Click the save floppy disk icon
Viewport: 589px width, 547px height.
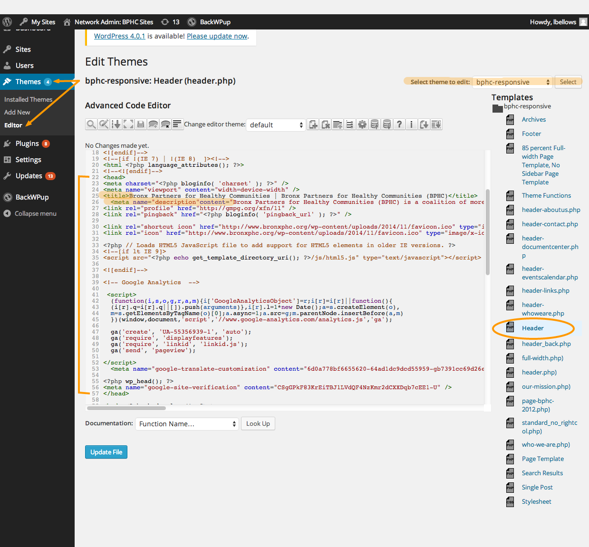141,125
